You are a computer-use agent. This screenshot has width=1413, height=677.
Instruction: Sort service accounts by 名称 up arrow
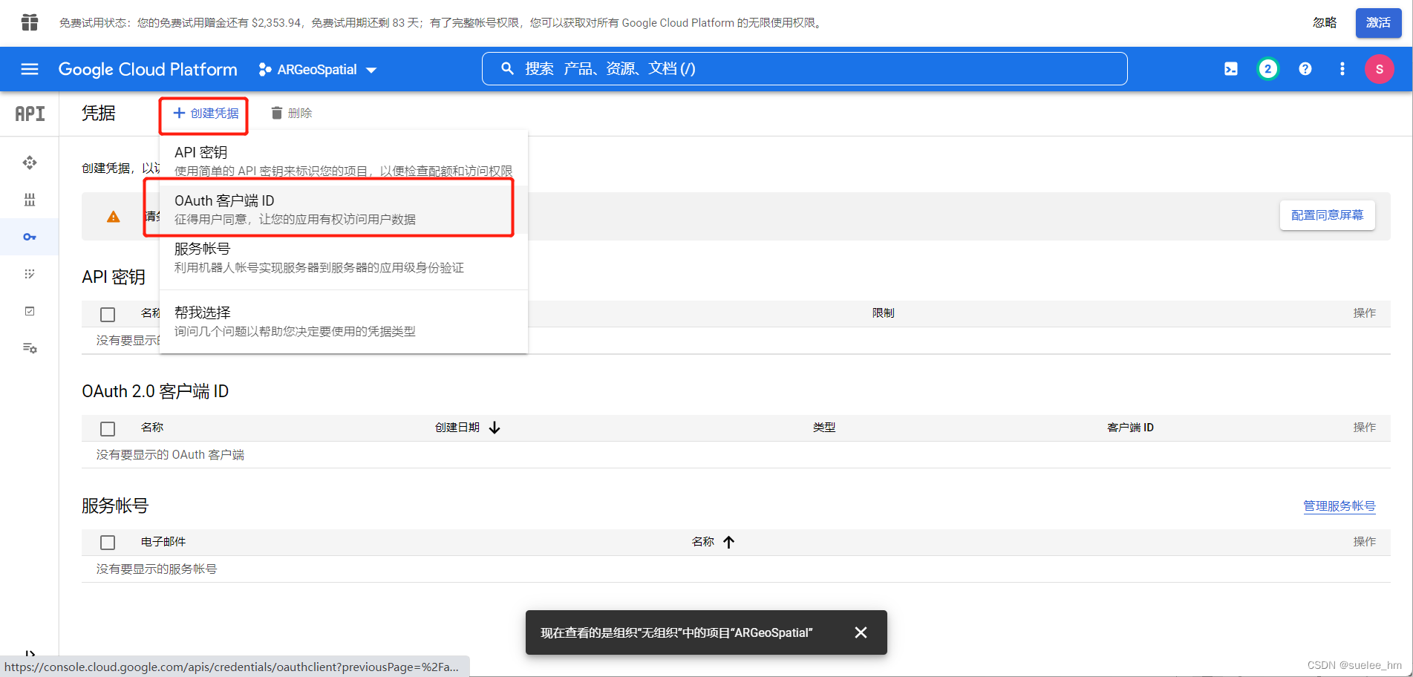coord(729,542)
